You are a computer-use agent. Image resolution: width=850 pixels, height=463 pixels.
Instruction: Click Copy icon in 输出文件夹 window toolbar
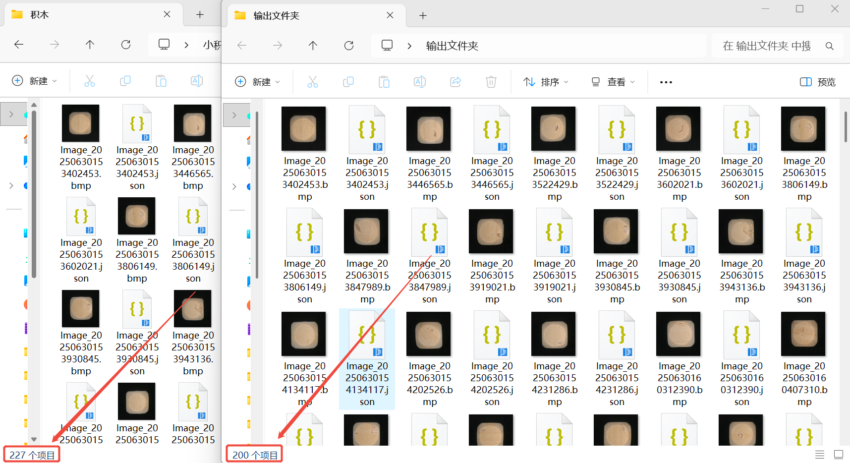pyautogui.click(x=348, y=82)
